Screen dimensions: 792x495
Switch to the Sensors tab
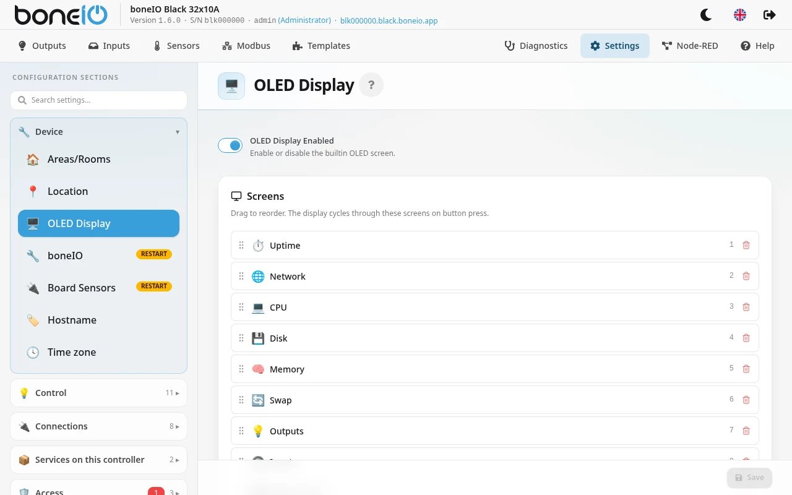click(x=176, y=46)
